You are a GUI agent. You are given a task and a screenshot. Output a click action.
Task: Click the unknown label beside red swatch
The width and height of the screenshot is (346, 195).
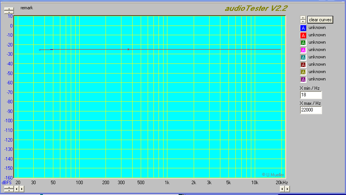pos(317,35)
